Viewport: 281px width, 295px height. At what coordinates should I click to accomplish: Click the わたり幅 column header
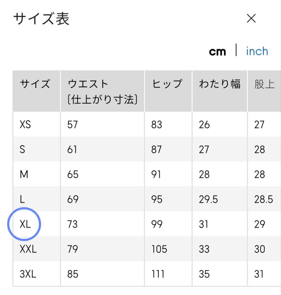[x=220, y=84]
